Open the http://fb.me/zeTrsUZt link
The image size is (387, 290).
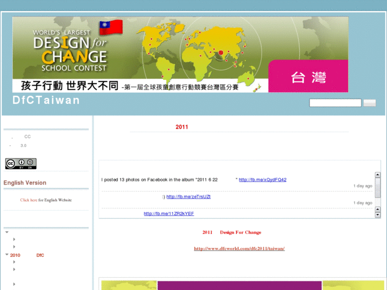point(188,197)
